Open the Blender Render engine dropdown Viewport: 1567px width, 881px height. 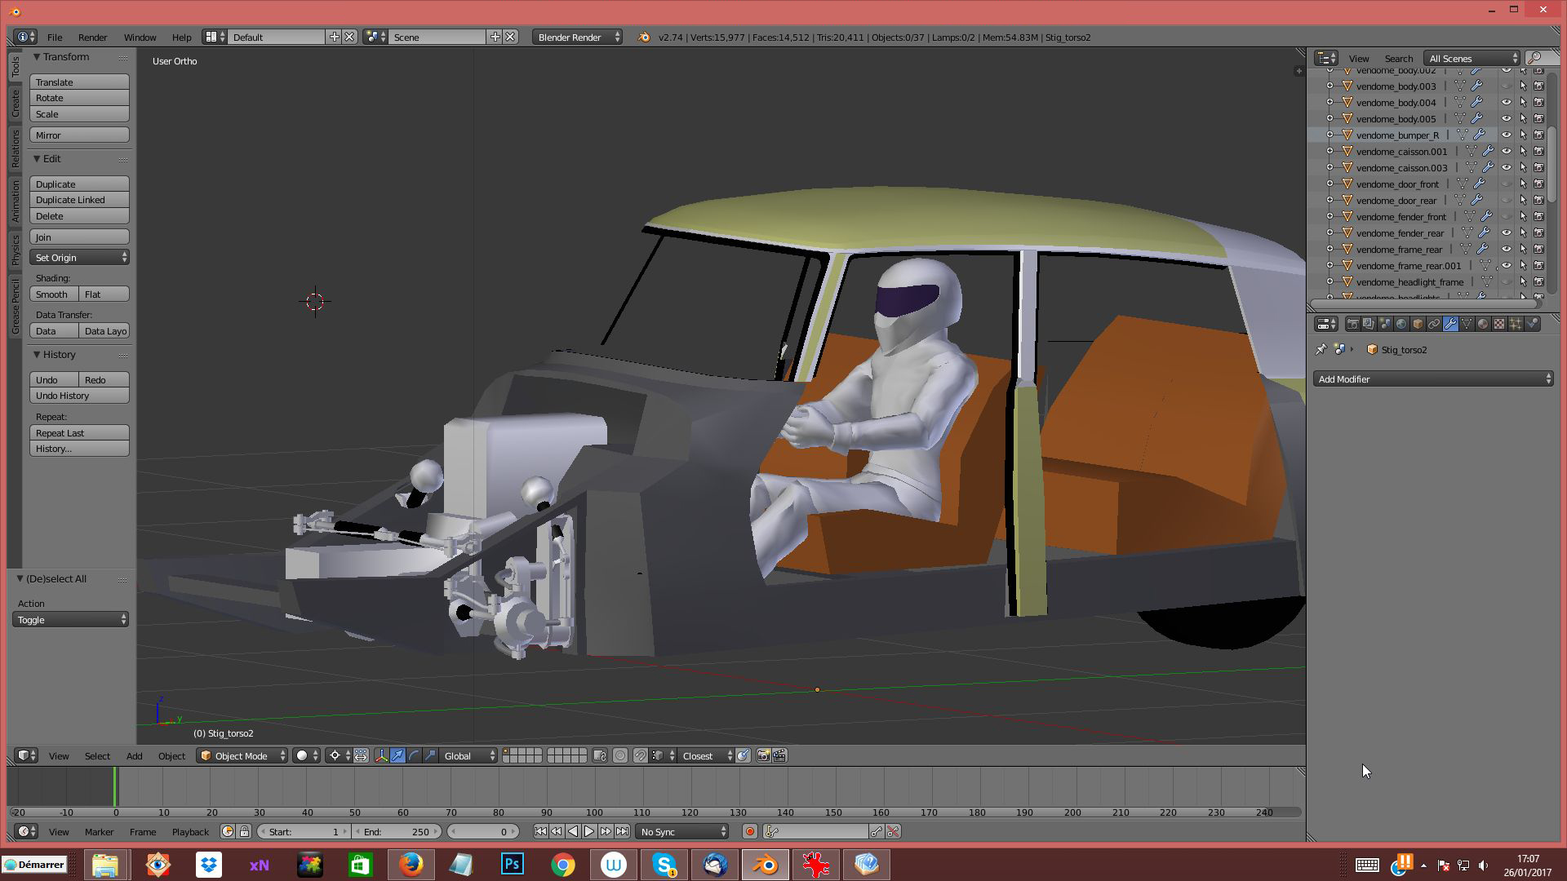(577, 37)
